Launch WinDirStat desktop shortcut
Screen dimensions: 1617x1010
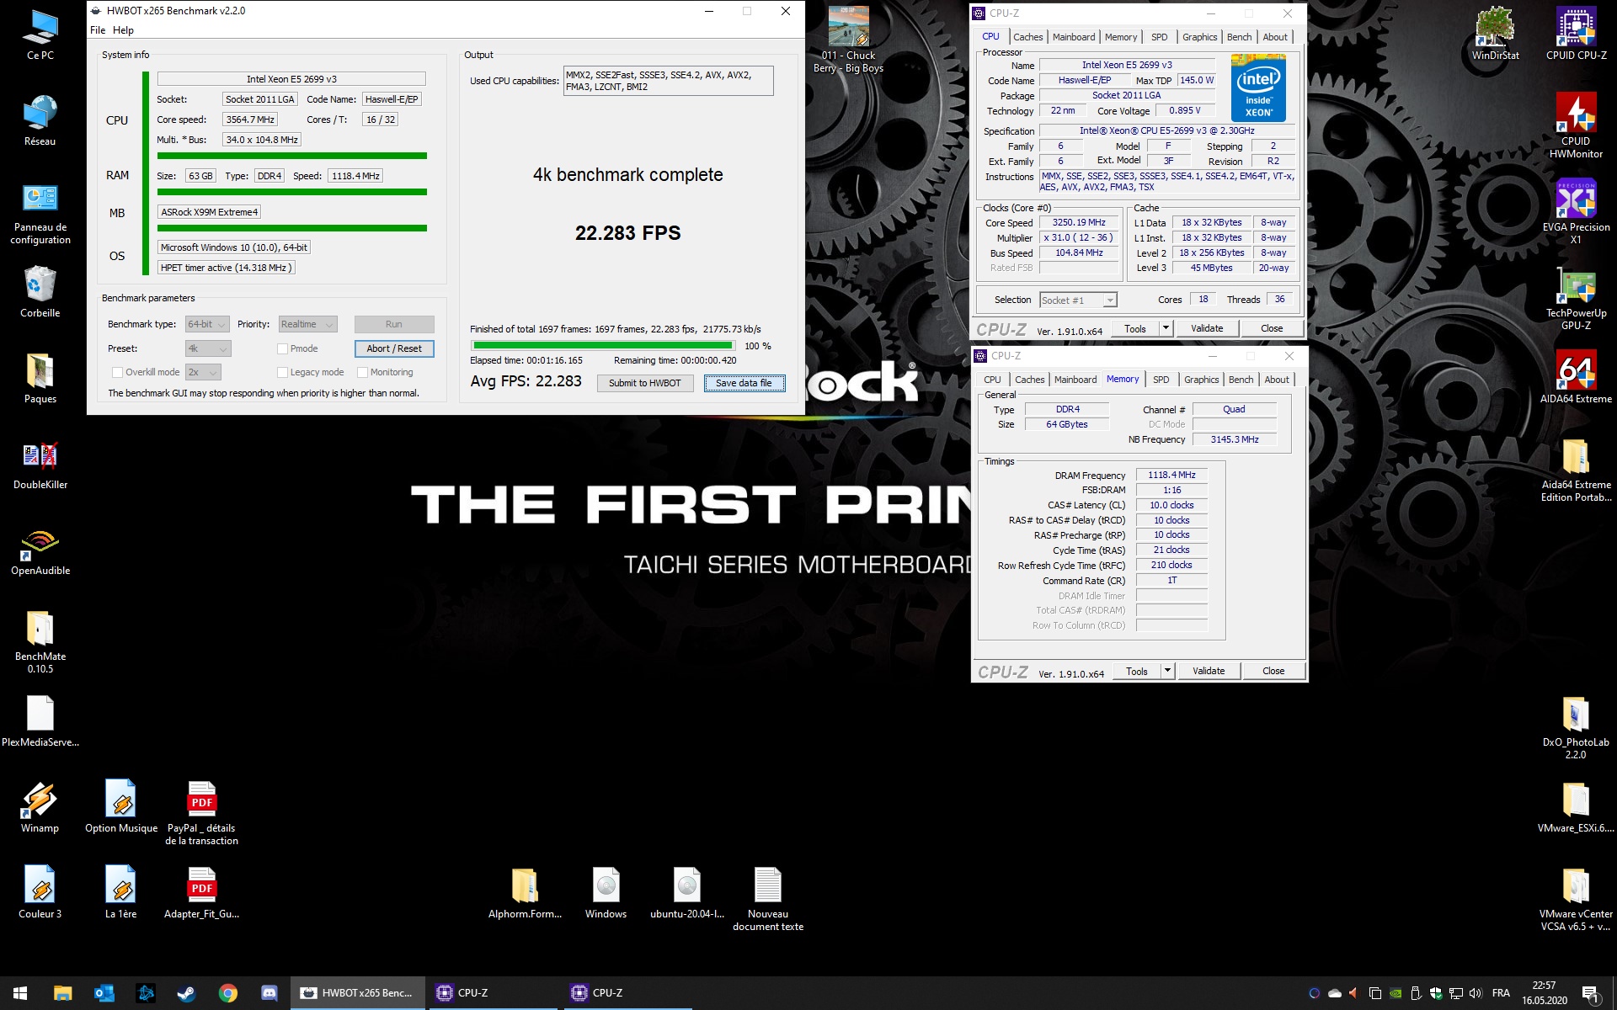[x=1495, y=35]
